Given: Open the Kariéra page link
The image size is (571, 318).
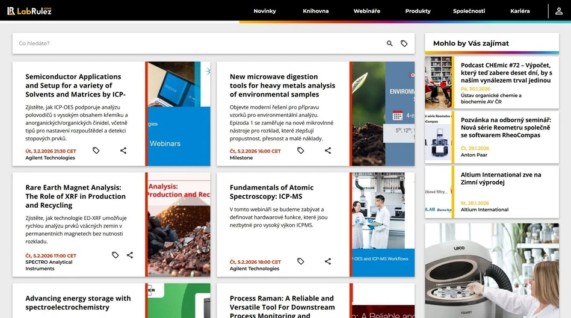Looking at the screenshot, I should point(520,11).
